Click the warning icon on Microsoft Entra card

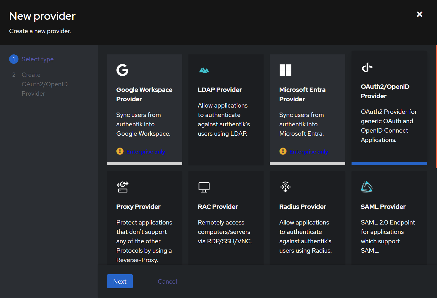(283, 151)
